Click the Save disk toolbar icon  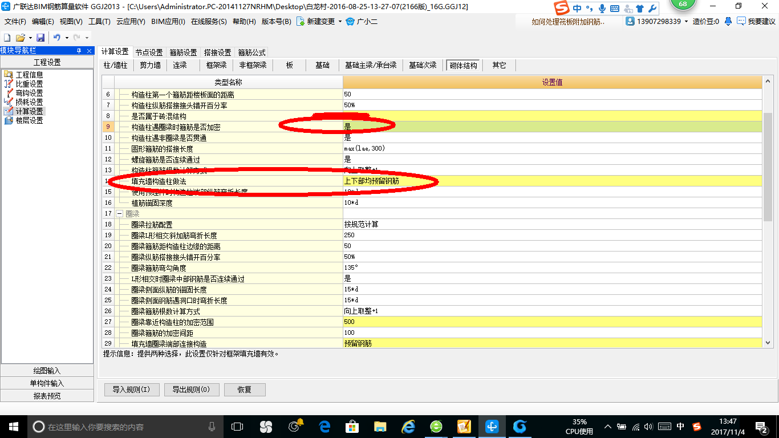[40, 37]
